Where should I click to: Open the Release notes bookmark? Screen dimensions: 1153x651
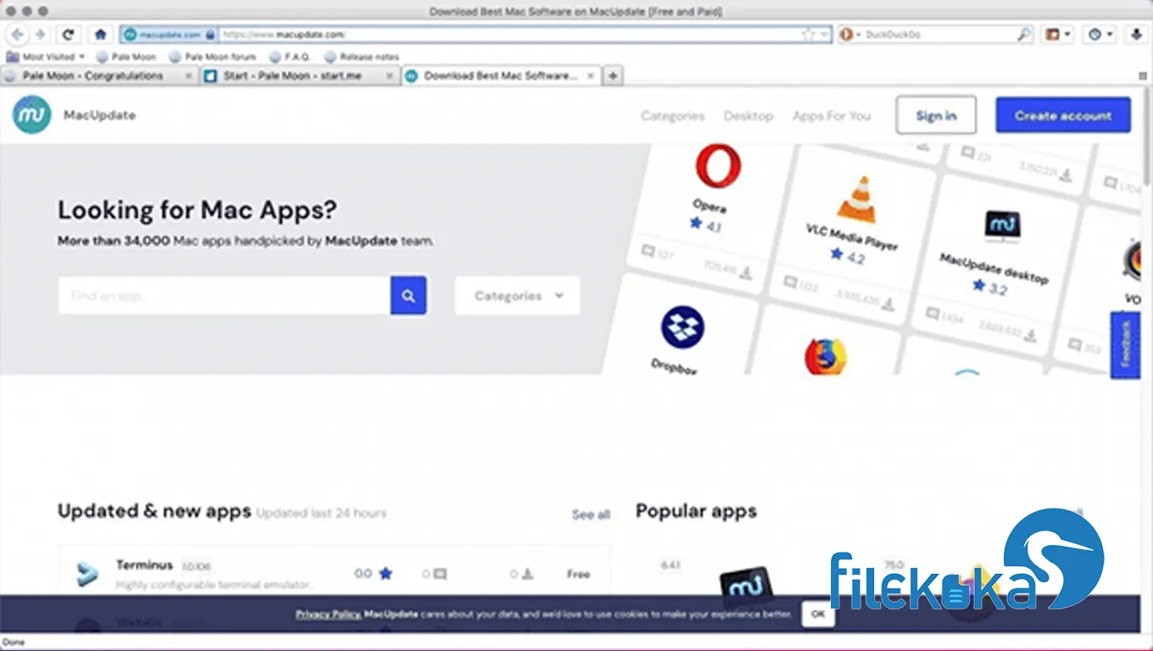tap(362, 57)
